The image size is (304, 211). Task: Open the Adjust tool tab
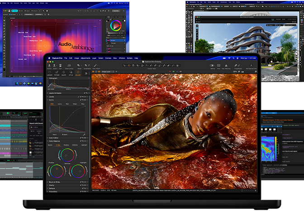pyautogui.click(x=78, y=72)
